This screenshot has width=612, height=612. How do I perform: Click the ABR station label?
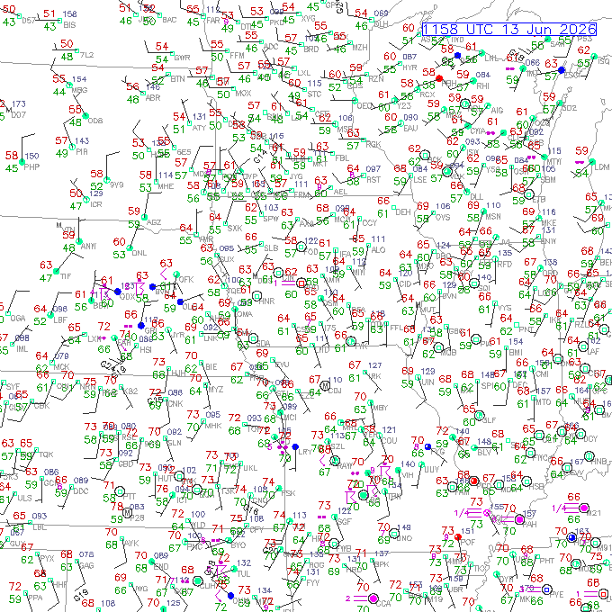(x=153, y=98)
